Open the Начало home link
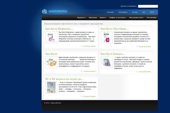 [110, 12]
